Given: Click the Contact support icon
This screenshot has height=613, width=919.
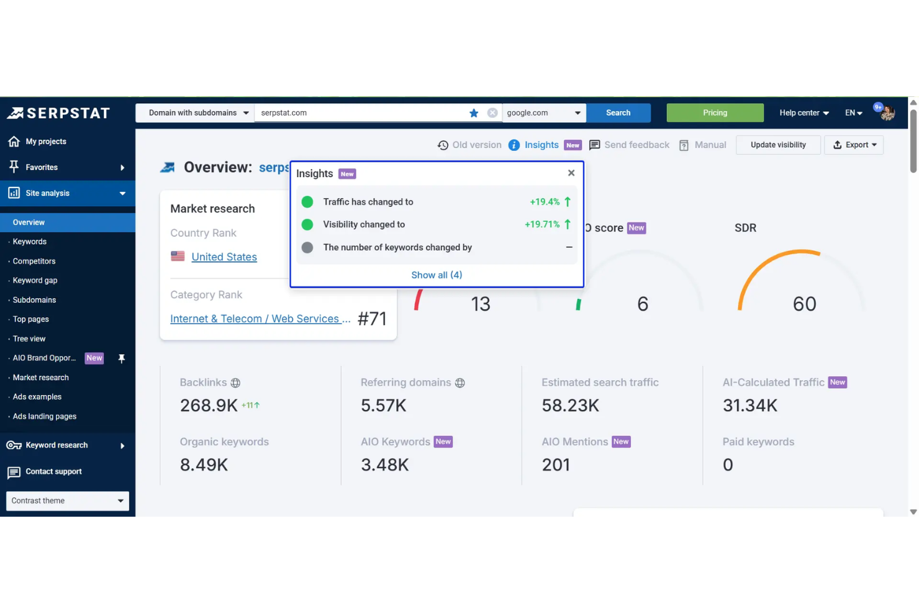Looking at the screenshot, I should point(14,472).
